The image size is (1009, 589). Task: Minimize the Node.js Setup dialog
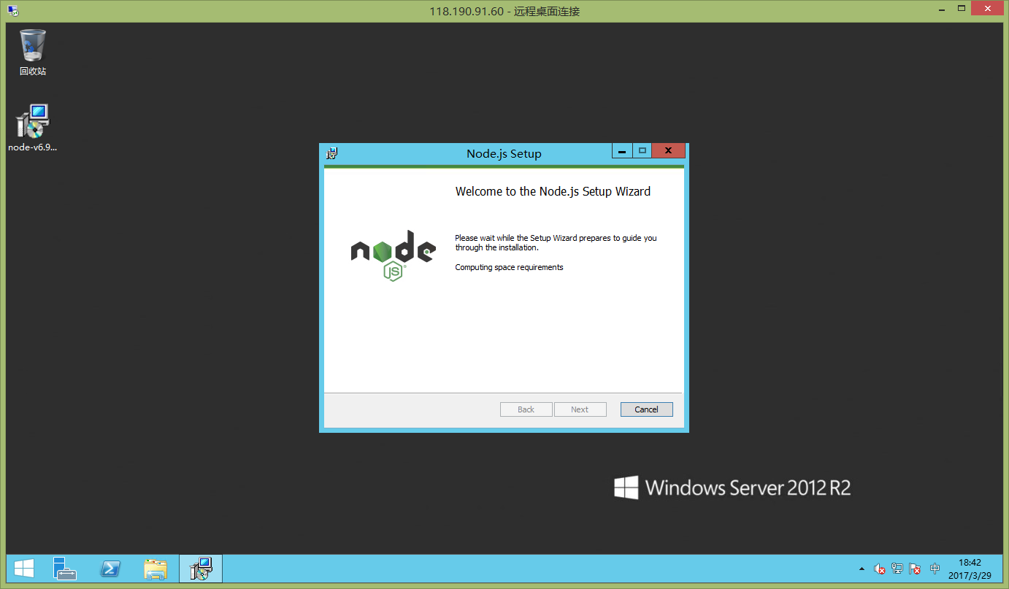[x=622, y=151]
